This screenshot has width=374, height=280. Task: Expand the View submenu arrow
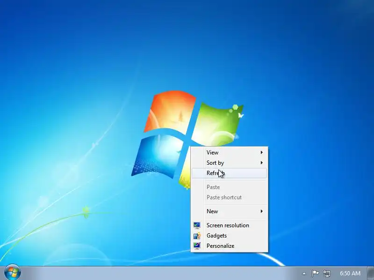pyautogui.click(x=262, y=153)
